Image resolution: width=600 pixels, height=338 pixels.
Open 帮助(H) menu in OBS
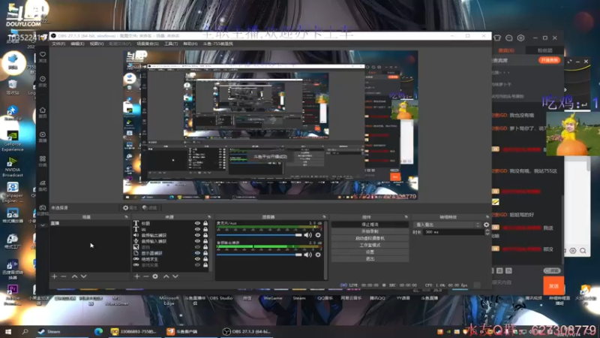(x=190, y=44)
